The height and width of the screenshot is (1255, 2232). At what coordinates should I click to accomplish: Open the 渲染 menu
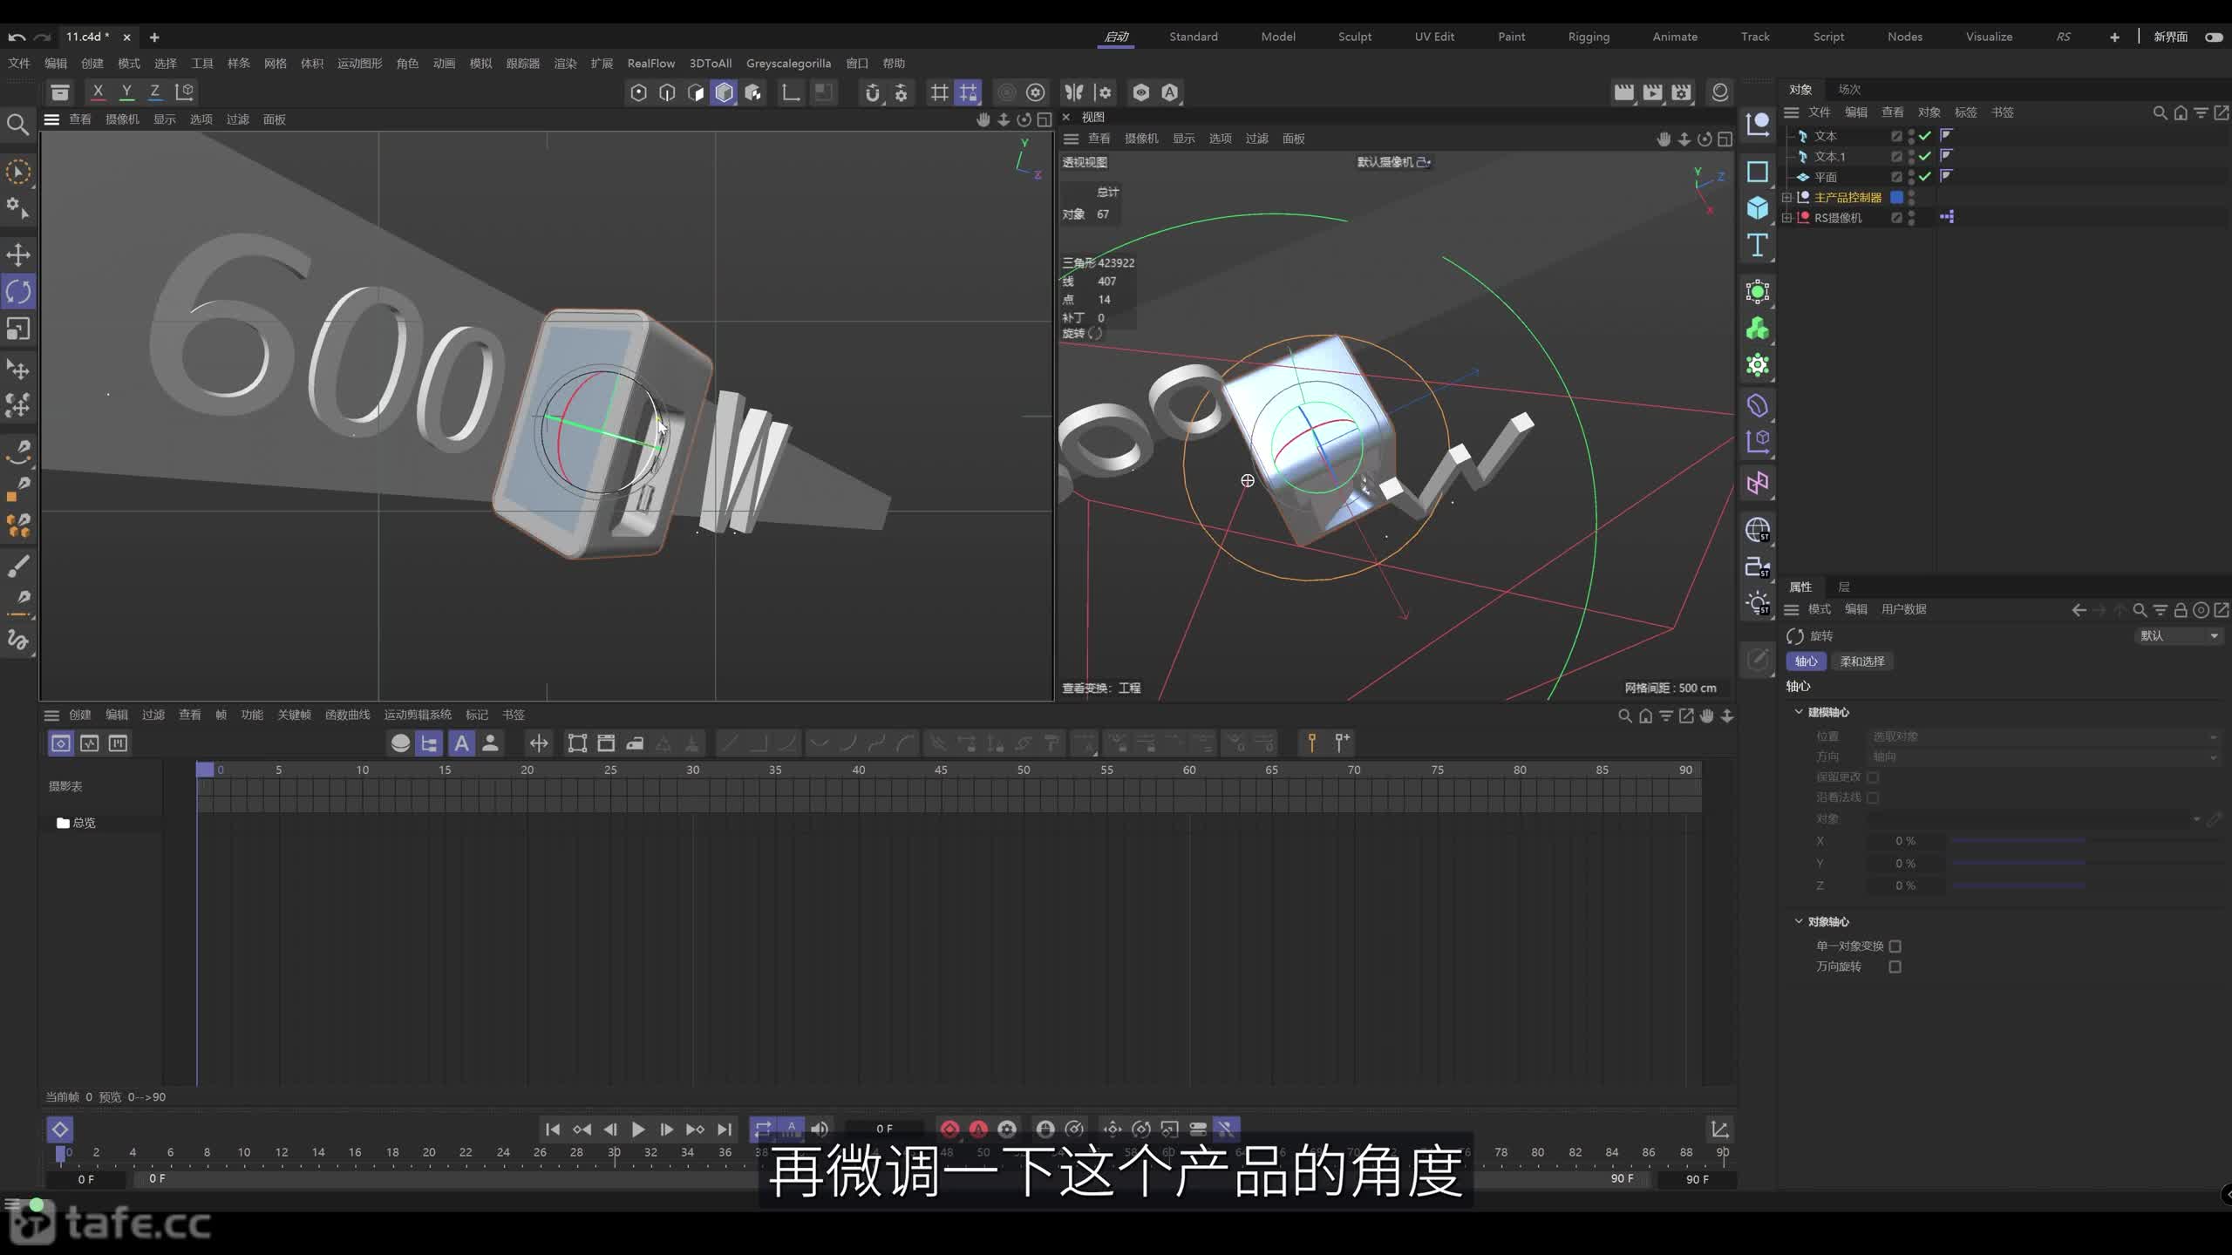coord(565,64)
